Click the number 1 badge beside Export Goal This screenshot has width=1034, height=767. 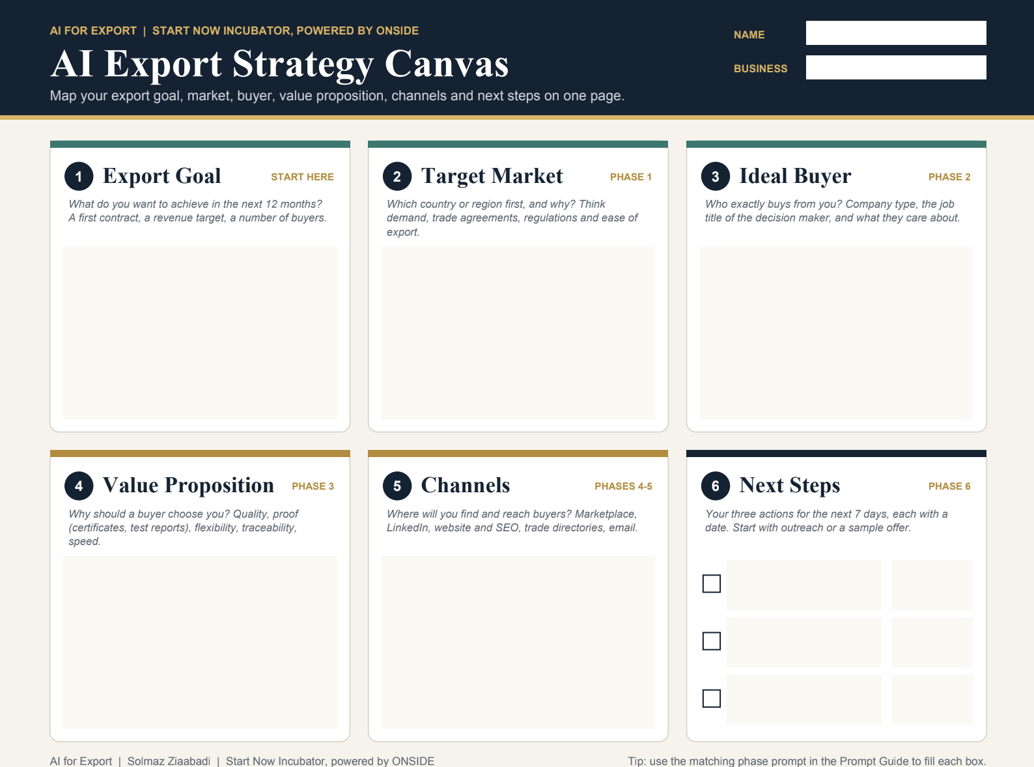(x=79, y=176)
